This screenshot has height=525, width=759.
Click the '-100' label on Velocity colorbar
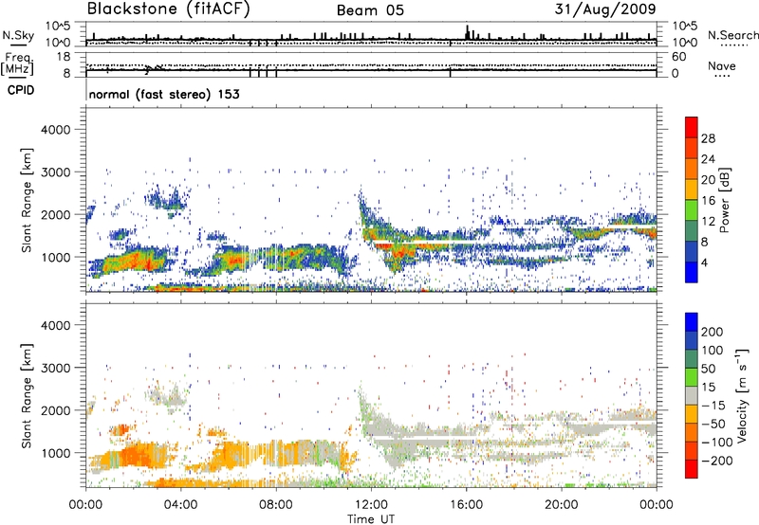click(716, 442)
